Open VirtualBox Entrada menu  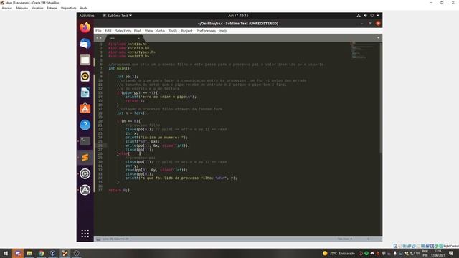tap(52, 8)
